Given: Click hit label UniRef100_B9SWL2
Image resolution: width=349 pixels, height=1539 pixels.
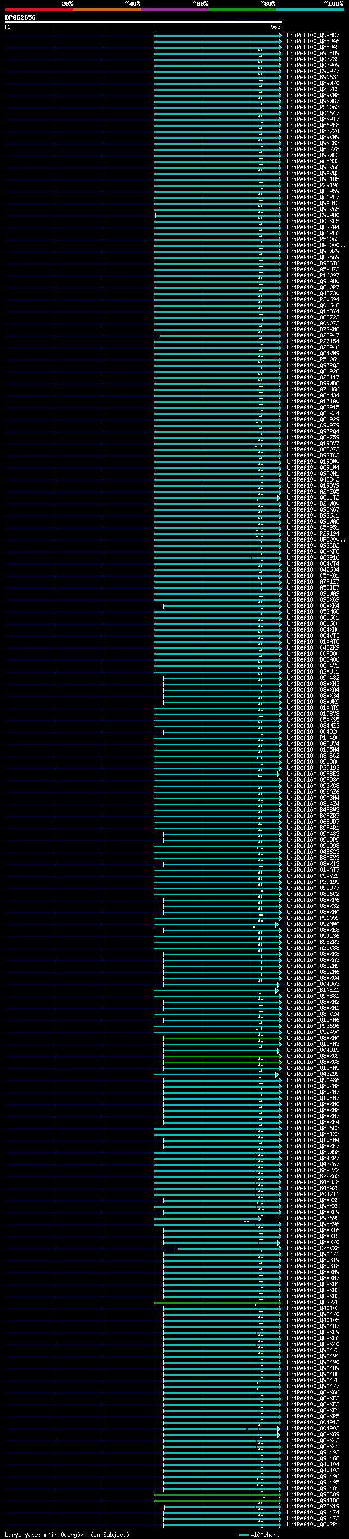Looking at the screenshot, I should pyautogui.click(x=313, y=156).
